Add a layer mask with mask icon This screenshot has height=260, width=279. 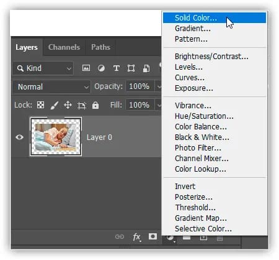pos(153,236)
